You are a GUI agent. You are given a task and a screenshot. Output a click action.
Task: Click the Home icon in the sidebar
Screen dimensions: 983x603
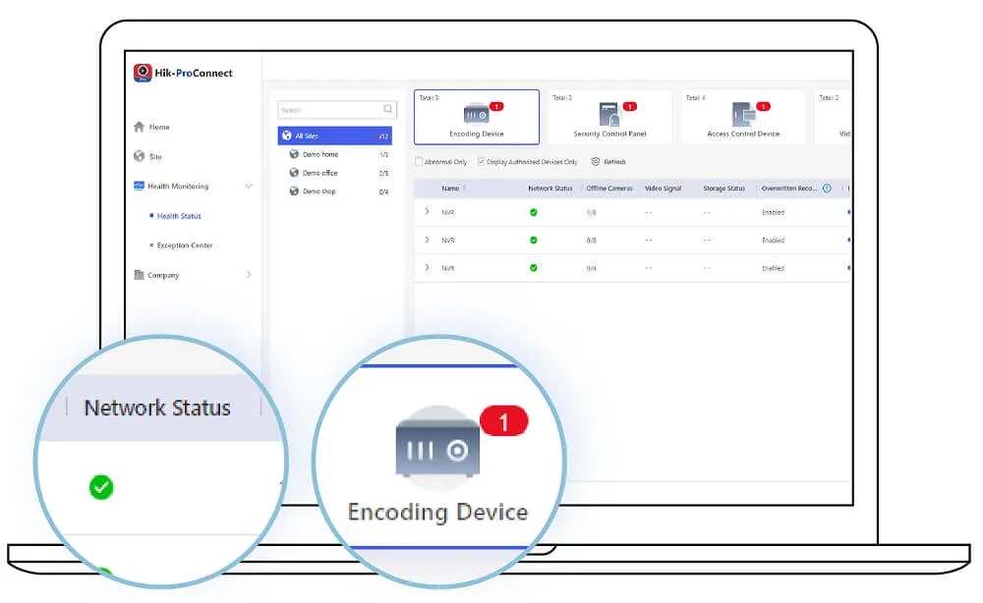[x=138, y=126]
